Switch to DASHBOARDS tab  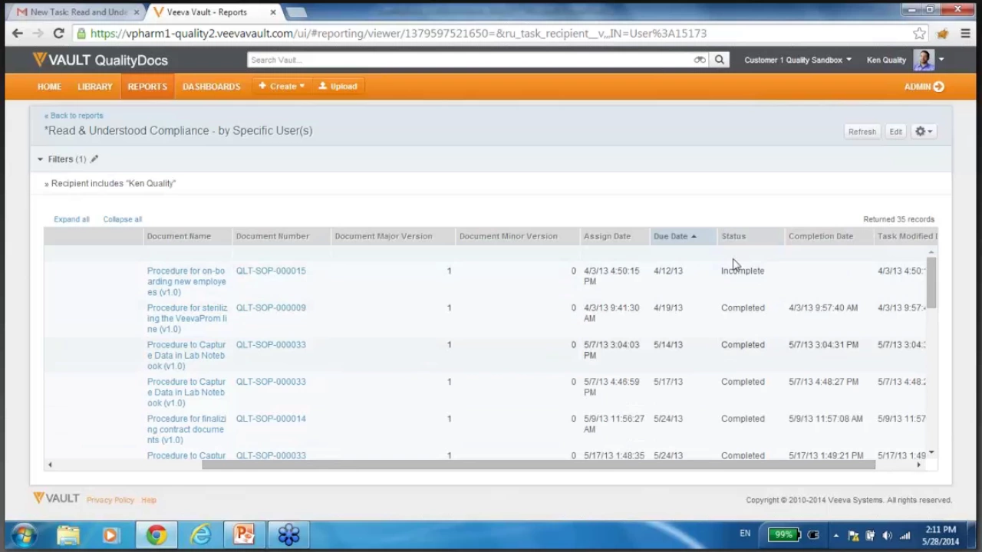click(x=211, y=87)
